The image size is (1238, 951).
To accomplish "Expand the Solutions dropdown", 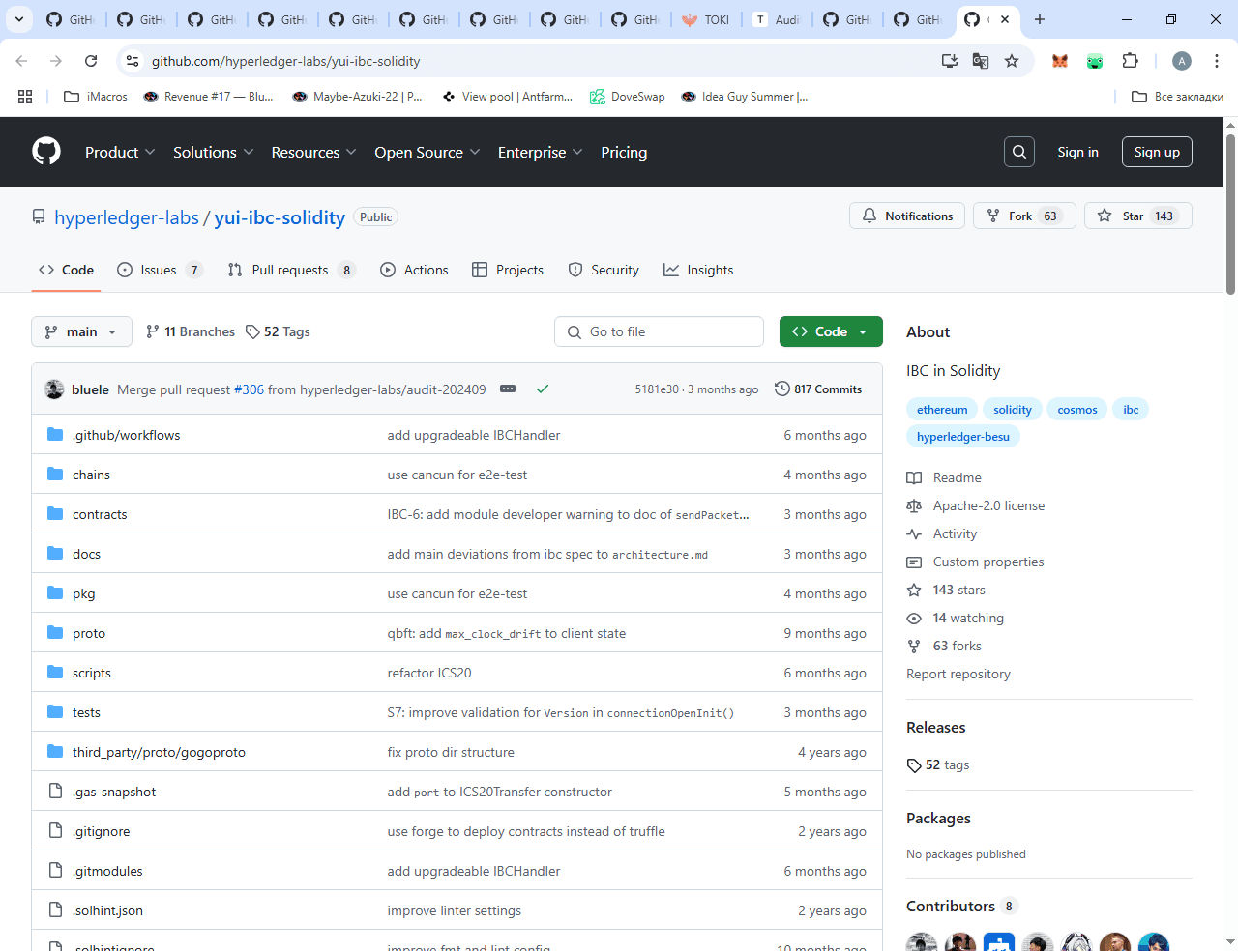I will pos(213,152).
